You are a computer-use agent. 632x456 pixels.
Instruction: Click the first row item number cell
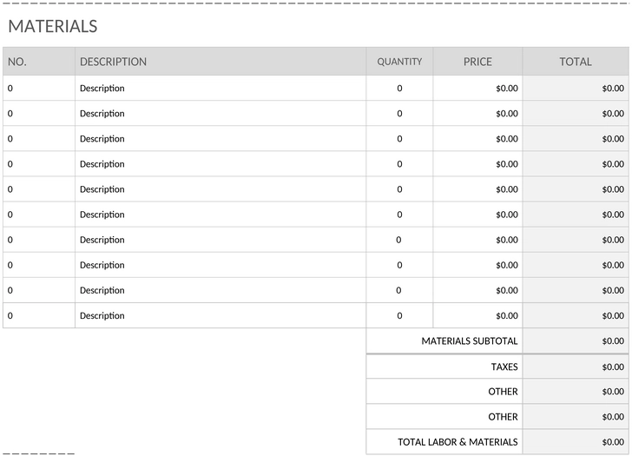pyautogui.click(x=39, y=89)
